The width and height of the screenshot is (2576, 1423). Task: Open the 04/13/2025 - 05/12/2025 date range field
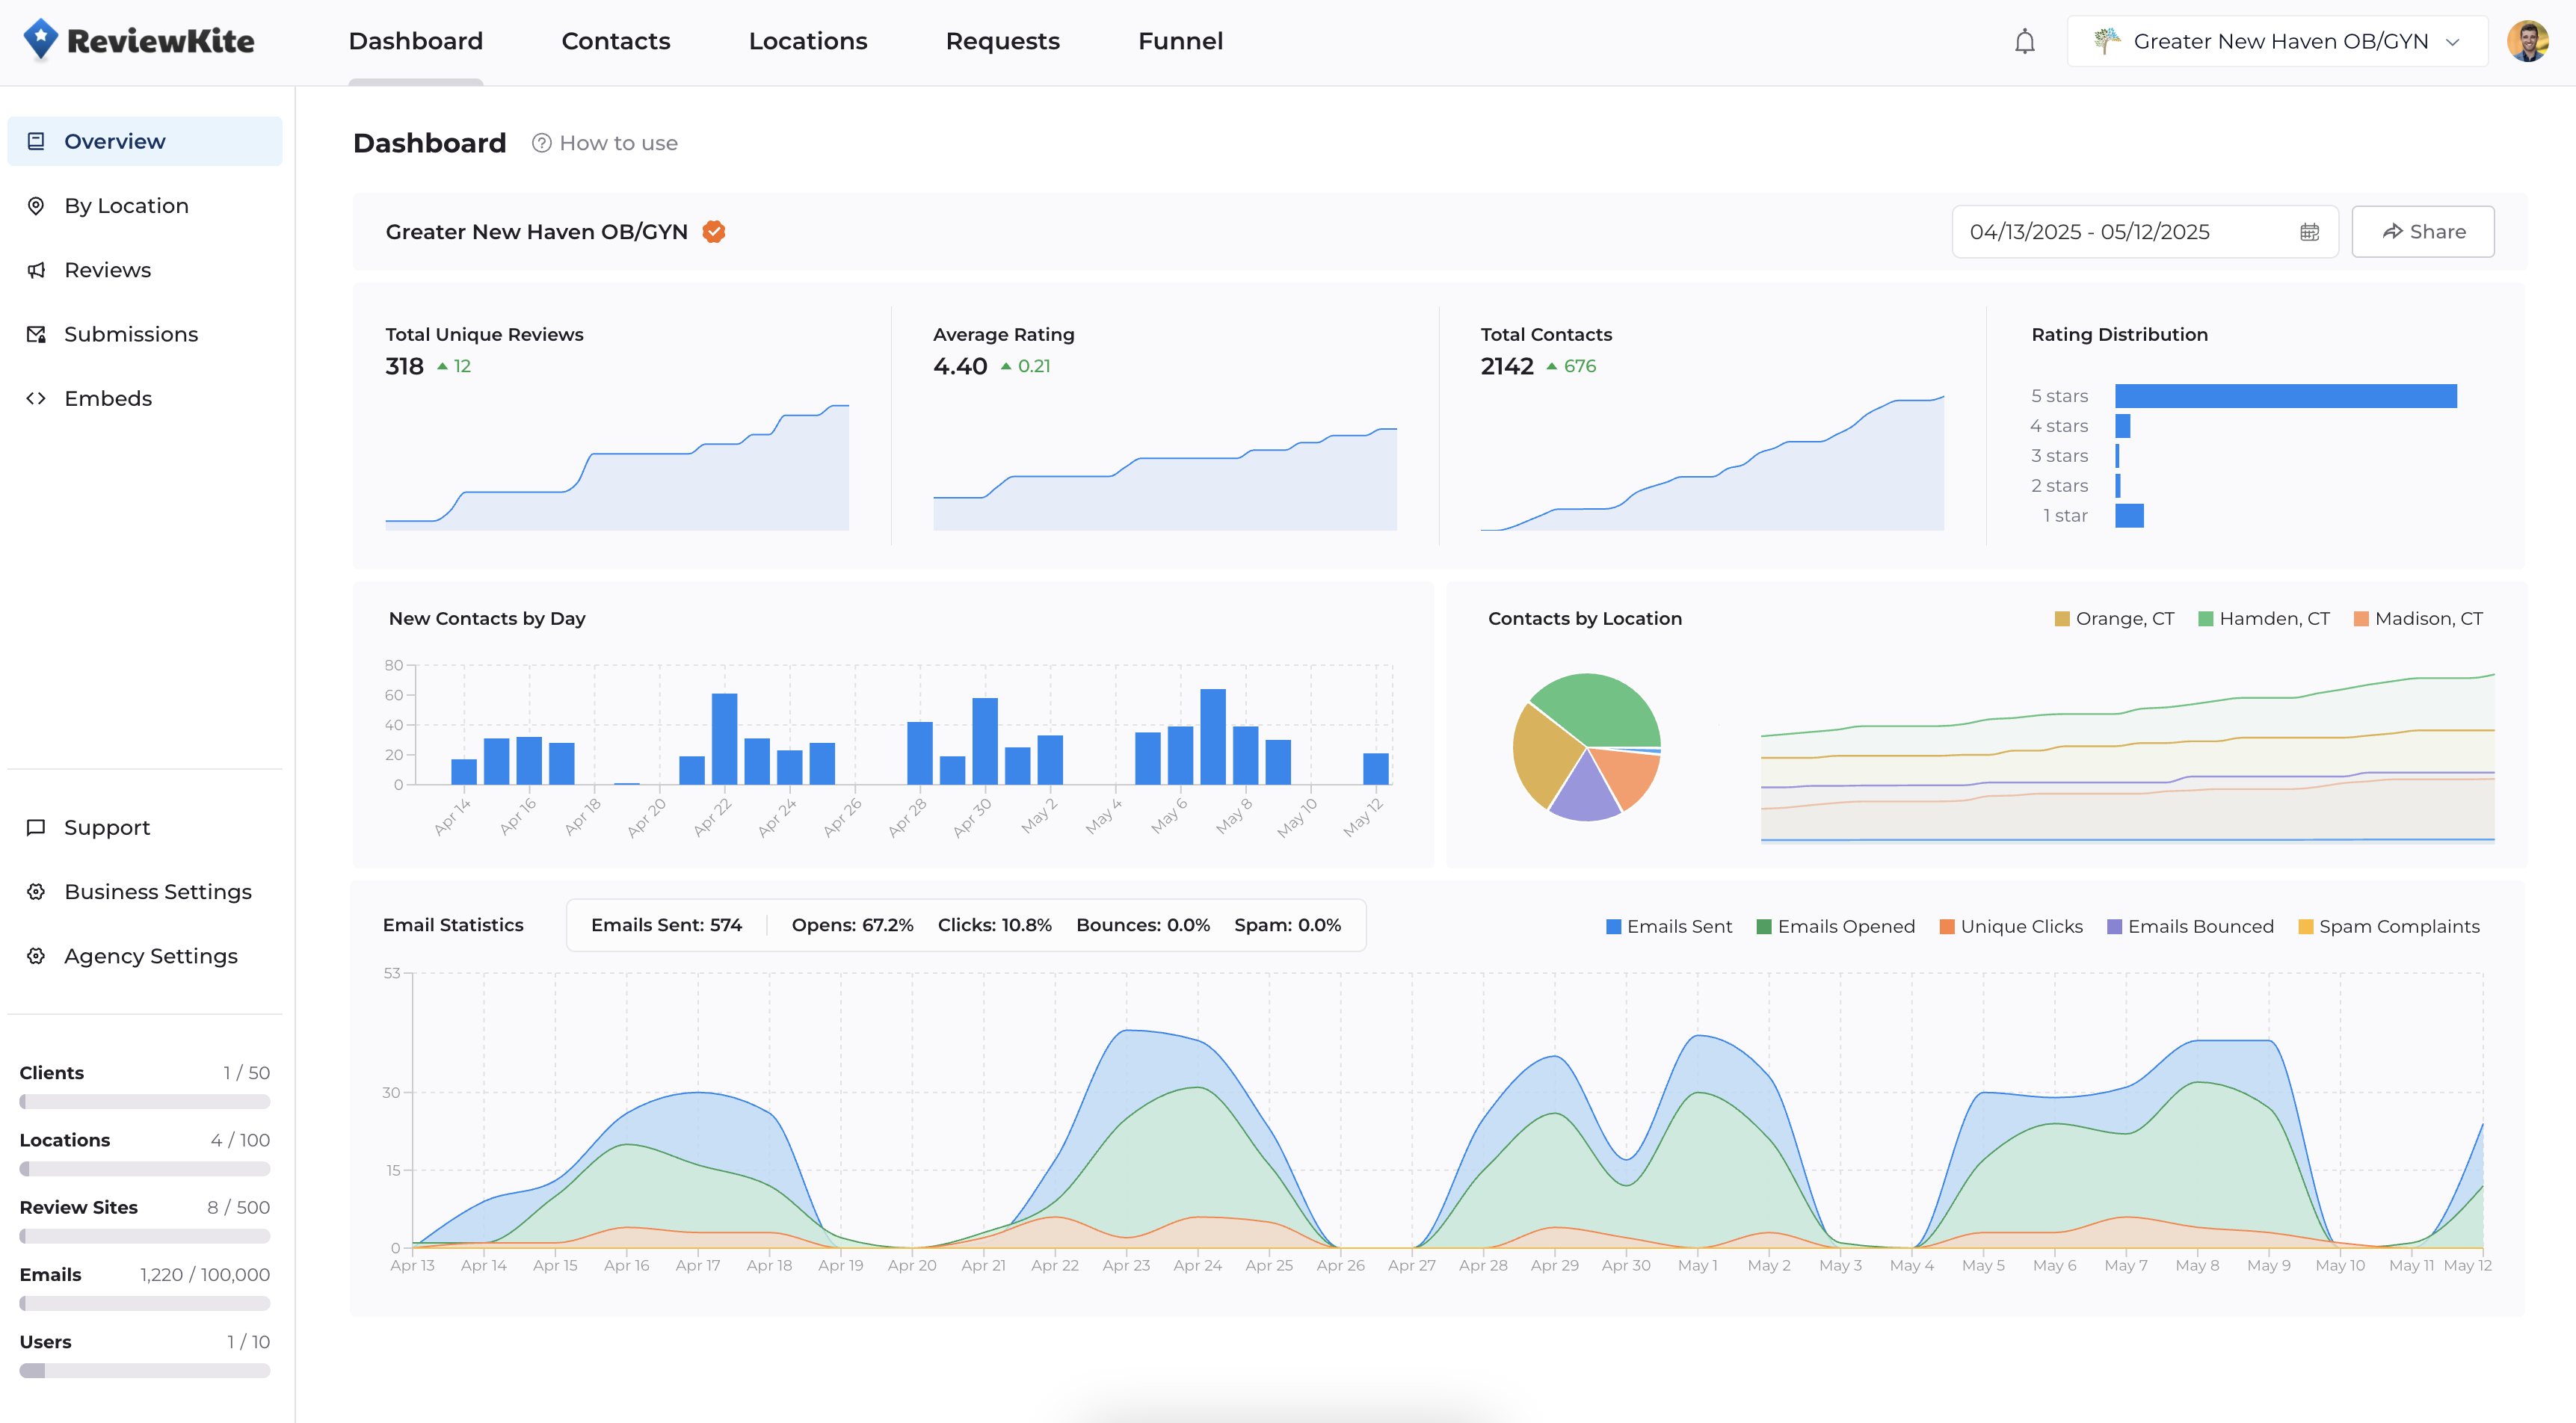tap(2089, 232)
